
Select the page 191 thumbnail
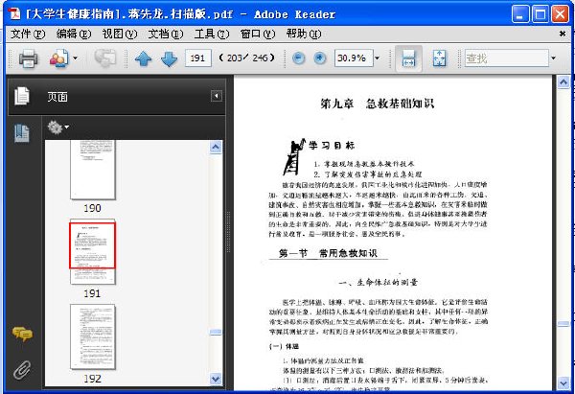coord(93,252)
